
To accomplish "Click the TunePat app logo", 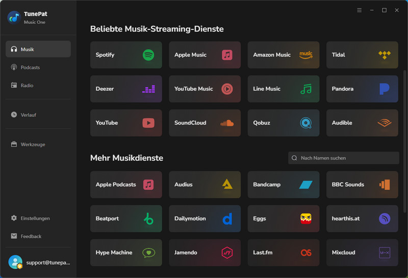I will click(x=14, y=18).
